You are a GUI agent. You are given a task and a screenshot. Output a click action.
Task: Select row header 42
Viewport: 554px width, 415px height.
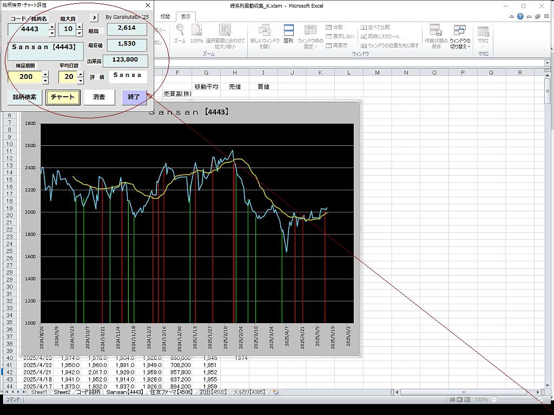click(10, 372)
